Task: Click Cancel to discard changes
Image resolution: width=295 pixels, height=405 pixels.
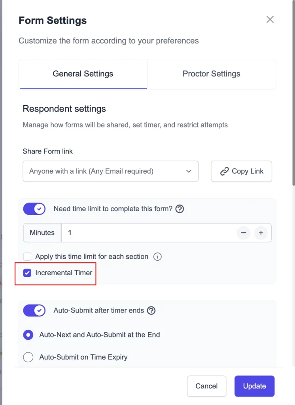Action: (206, 386)
